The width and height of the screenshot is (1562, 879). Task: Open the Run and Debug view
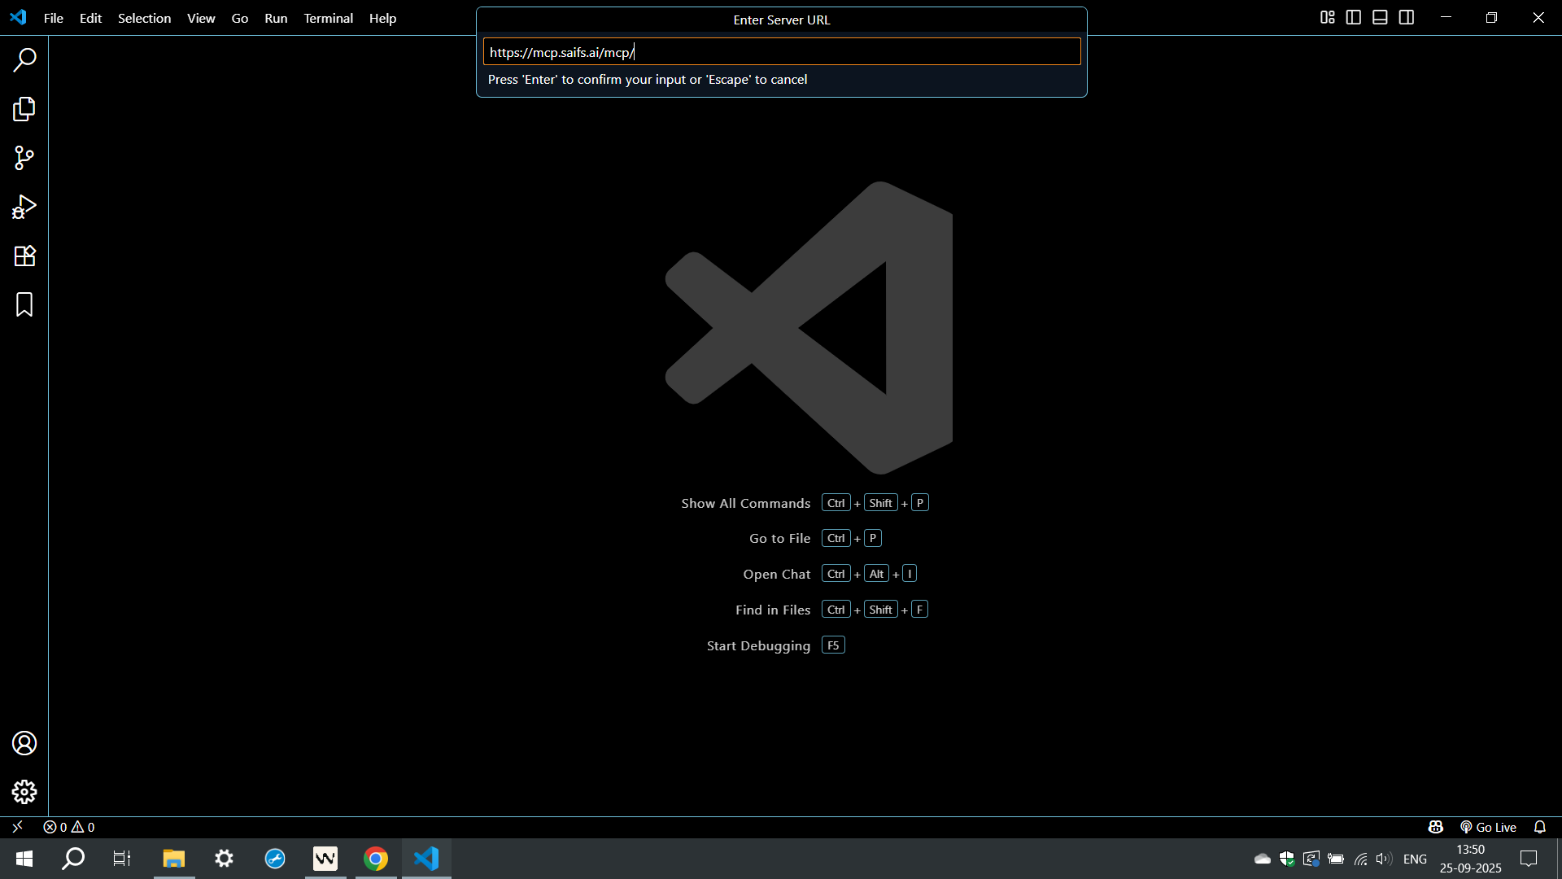pos(24,207)
